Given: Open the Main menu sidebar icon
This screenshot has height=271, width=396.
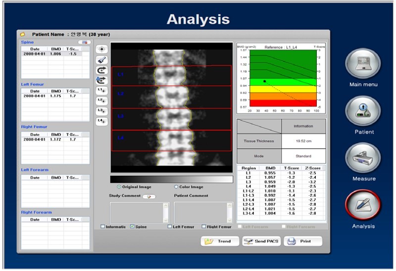Looking at the screenshot, I should tap(363, 64).
